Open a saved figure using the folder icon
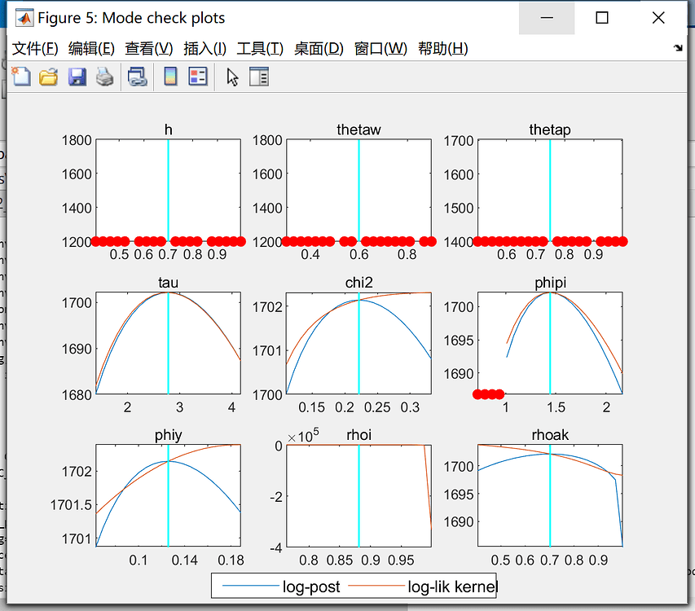 [x=48, y=76]
